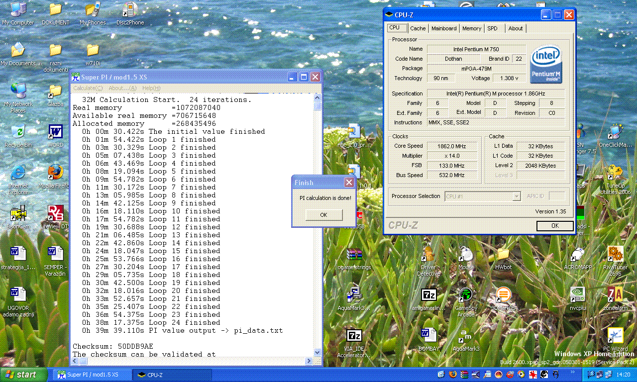Viewport: 637px width, 382px height.
Task: Click Firefox icon in quick launch bar
Action: pyautogui.click(x=452, y=374)
